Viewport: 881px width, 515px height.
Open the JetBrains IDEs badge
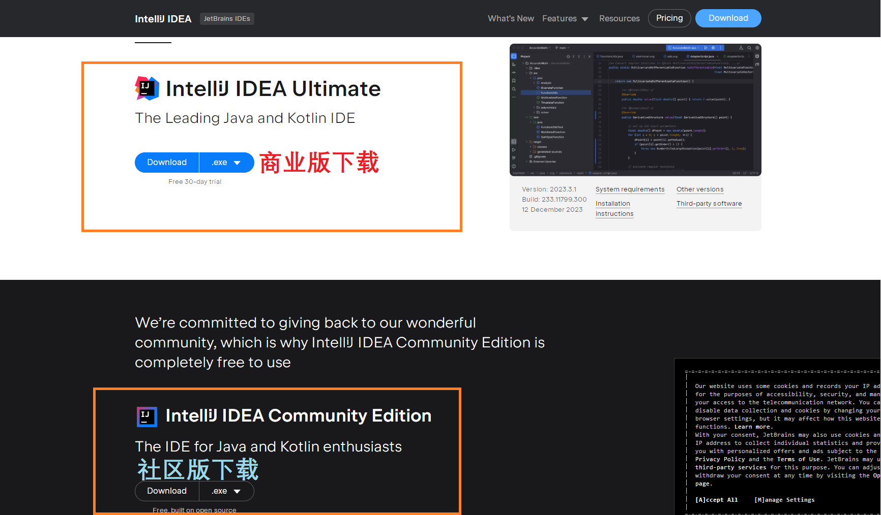[x=227, y=19]
